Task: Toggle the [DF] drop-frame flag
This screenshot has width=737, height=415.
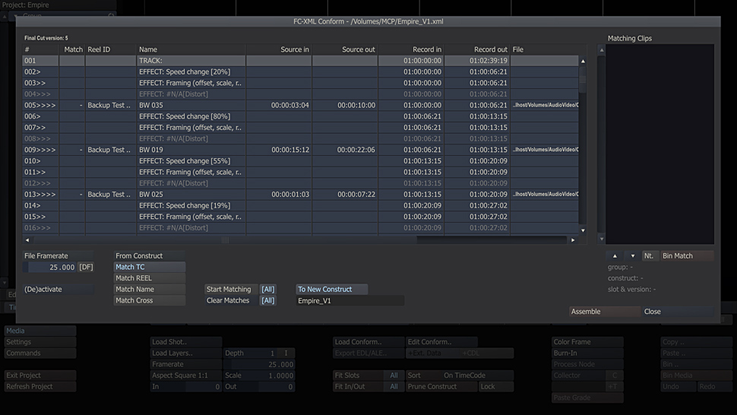Action: coord(86,268)
